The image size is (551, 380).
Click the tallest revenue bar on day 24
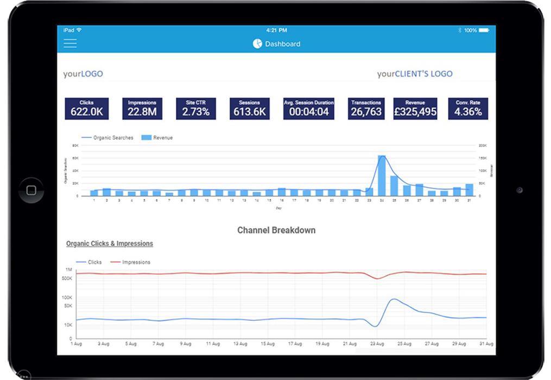tap(382, 175)
